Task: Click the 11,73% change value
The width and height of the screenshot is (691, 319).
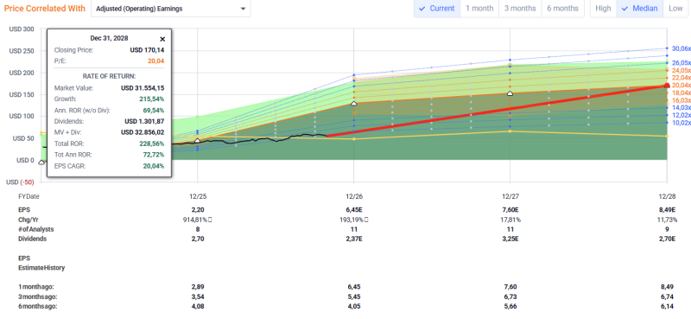Action: pos(667,220)
